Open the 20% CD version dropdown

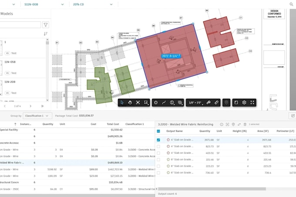coord(93,4)
